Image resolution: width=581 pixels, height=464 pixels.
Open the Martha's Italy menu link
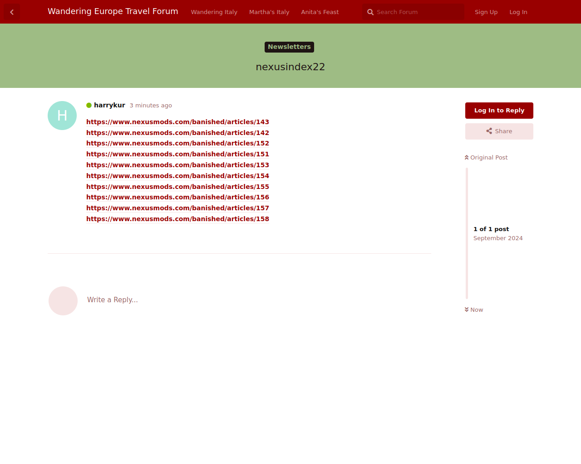pyautogui.click(x=269, y=12)
